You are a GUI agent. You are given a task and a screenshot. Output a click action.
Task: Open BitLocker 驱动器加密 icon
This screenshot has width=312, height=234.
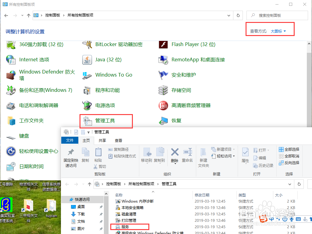[87, 45]
